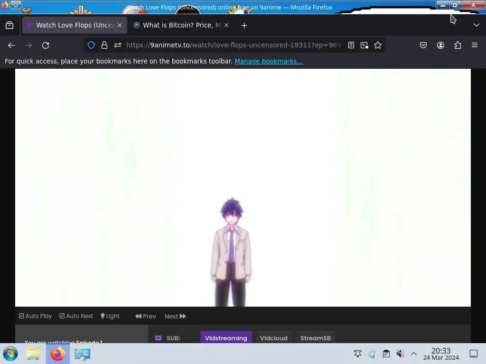
Task: Open the Start menu
Action: (10, 354)
